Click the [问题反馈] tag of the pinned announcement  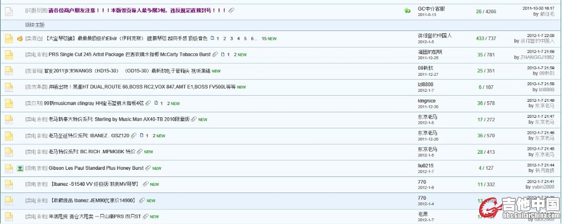36,11
